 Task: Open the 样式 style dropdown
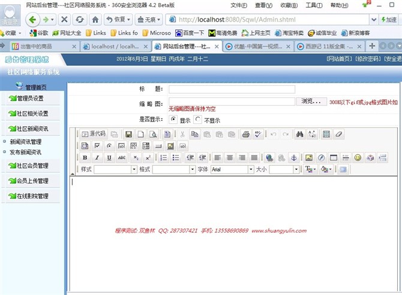point(115,170)
